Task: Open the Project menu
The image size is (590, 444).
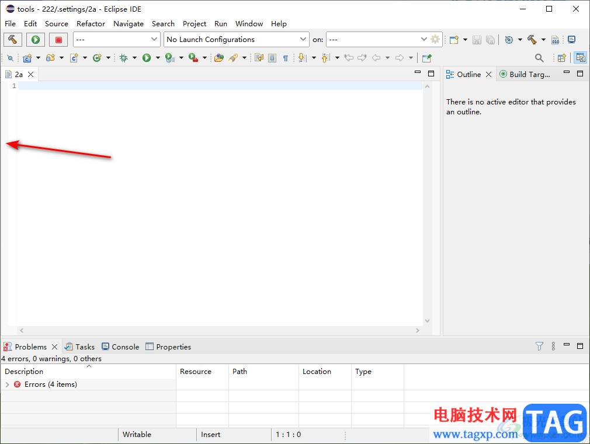Action: (195, 24)
